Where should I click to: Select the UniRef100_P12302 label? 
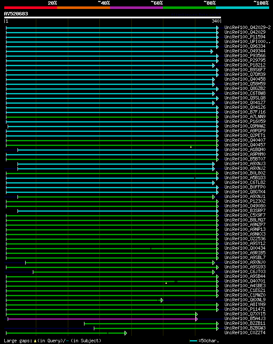245,201
